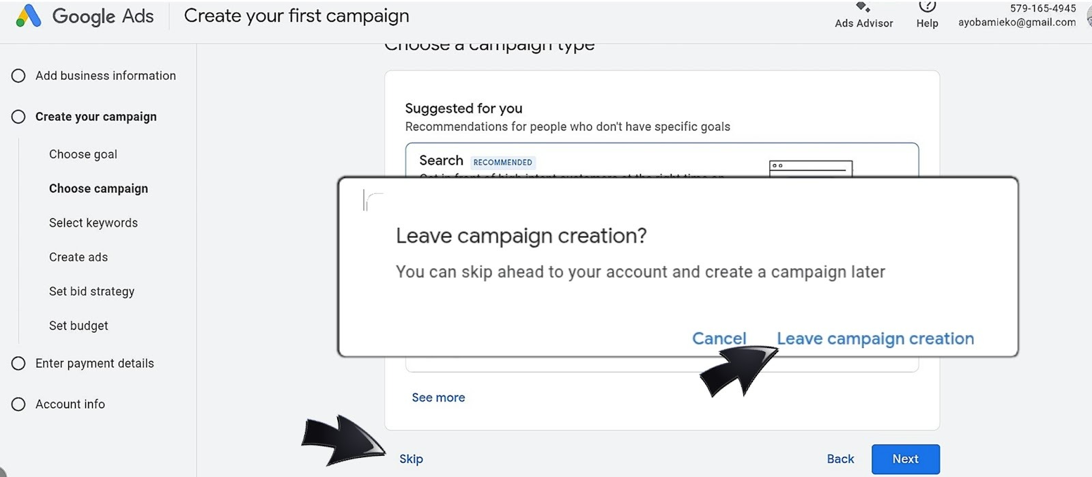Select the Account info step circle

coord(18,405)
